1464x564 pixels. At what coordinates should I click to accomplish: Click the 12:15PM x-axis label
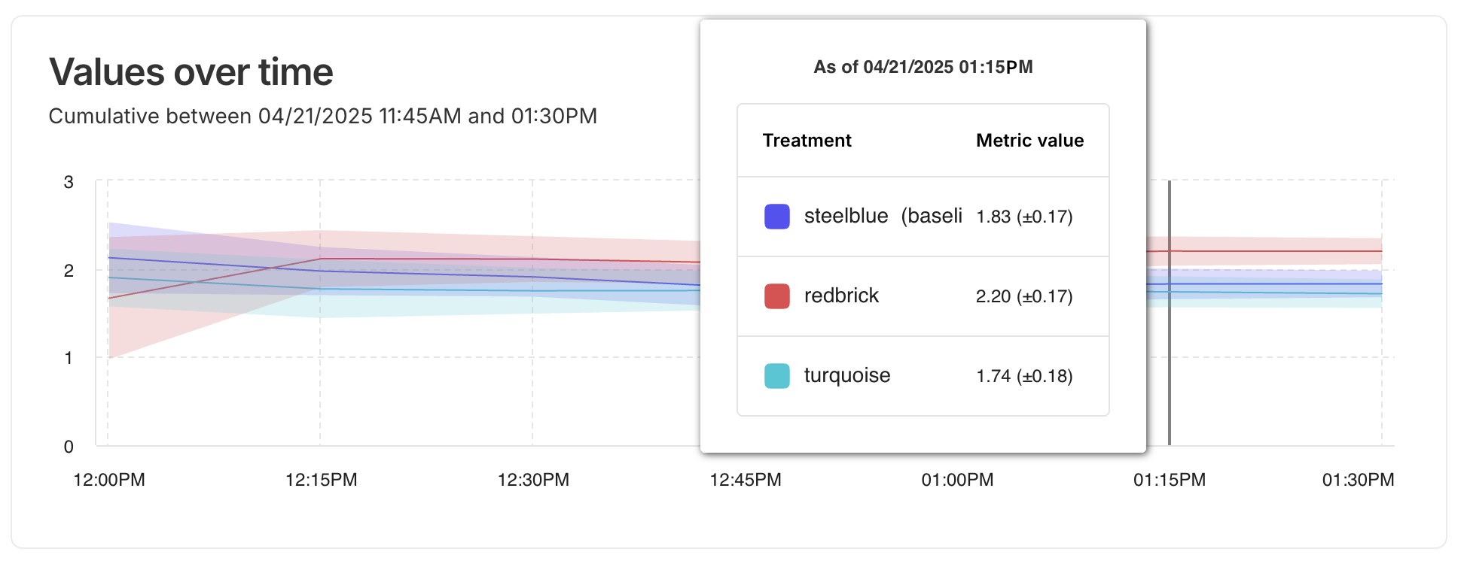(321, 480)
